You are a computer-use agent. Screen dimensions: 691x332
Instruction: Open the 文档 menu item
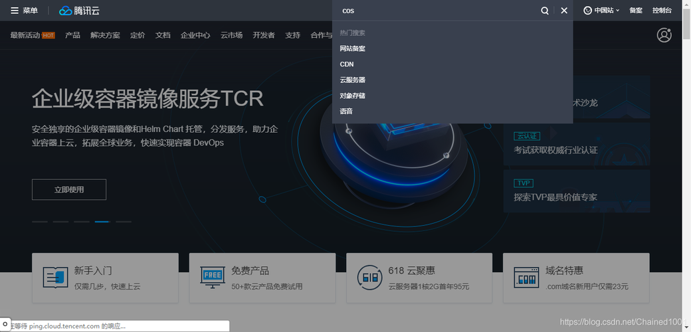pos(163,35)
